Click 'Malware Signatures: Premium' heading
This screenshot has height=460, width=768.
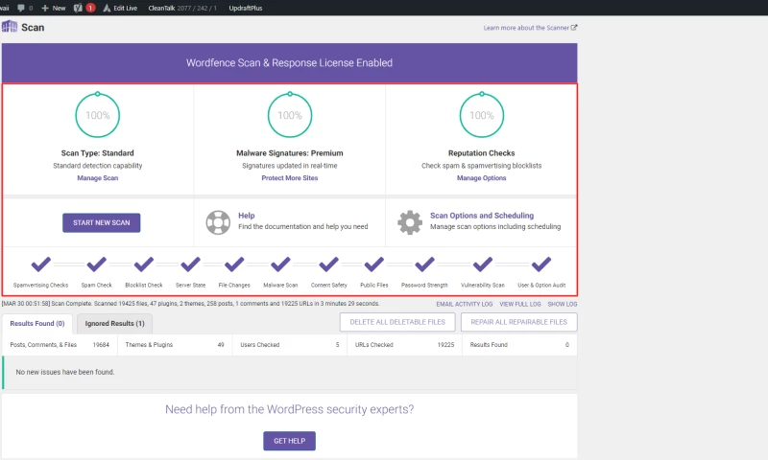(x=290, y=153)
